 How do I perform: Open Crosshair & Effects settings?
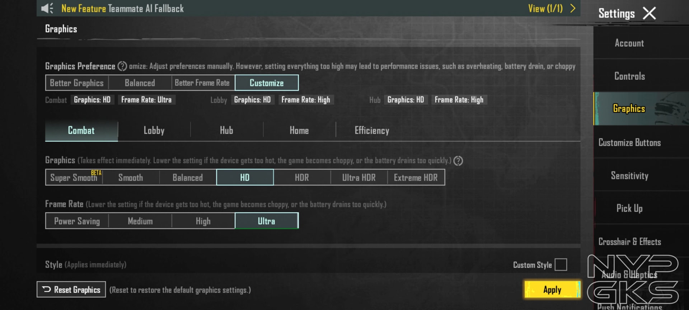tap(629, 242)
